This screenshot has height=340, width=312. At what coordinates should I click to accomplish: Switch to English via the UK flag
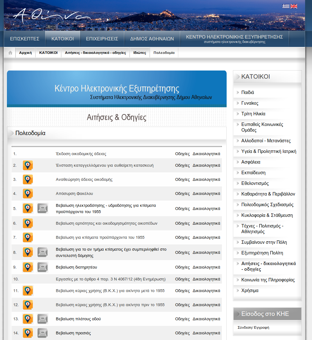[x=294, y=6]
